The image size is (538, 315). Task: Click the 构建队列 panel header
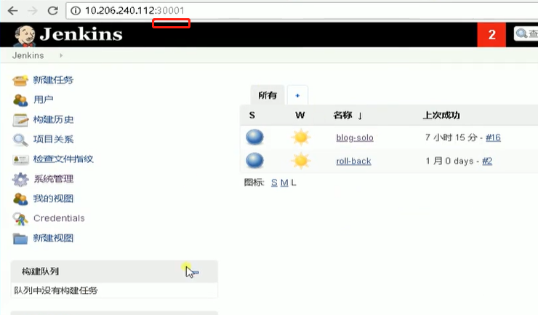coord(114,271)
